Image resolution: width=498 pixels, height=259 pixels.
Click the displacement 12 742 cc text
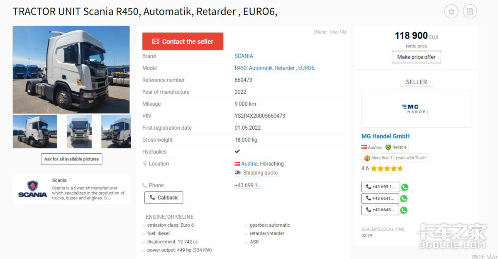(172, 242)
